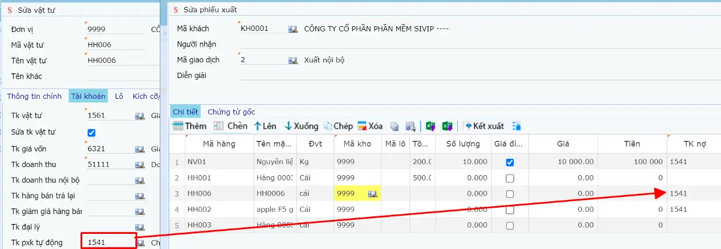721x249 pixels.
Task: Click the Chèn insert row button
Action: (231, 126)
